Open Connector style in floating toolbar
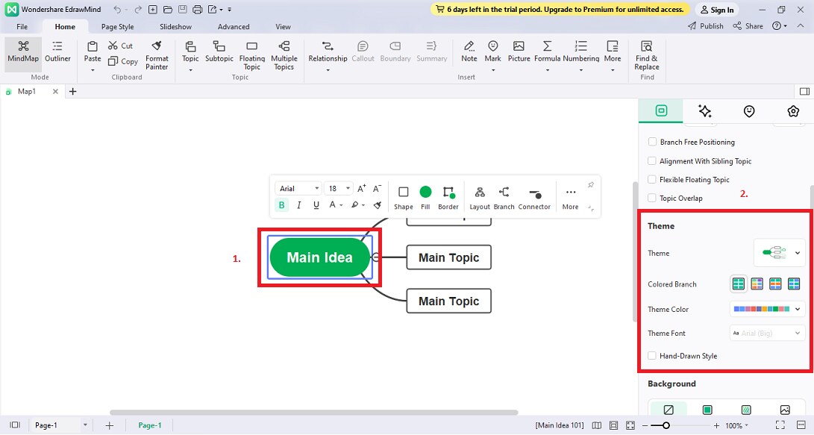814x435 pixels. coord(534,198)
